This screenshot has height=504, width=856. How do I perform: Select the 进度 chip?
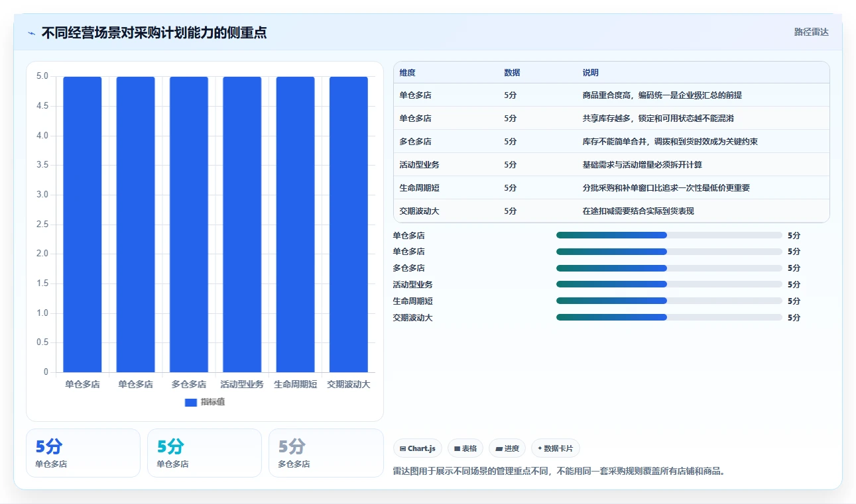pos(507,448)
